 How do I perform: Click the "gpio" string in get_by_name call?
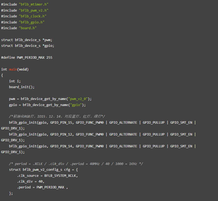pyautogui.click(x=77, y=105)
